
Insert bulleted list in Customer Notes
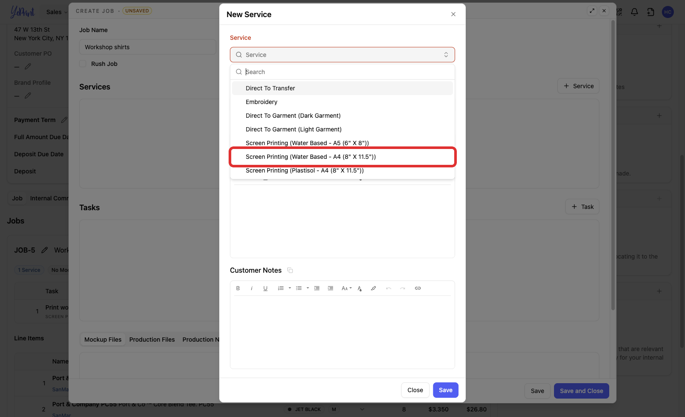coord(299,288)
